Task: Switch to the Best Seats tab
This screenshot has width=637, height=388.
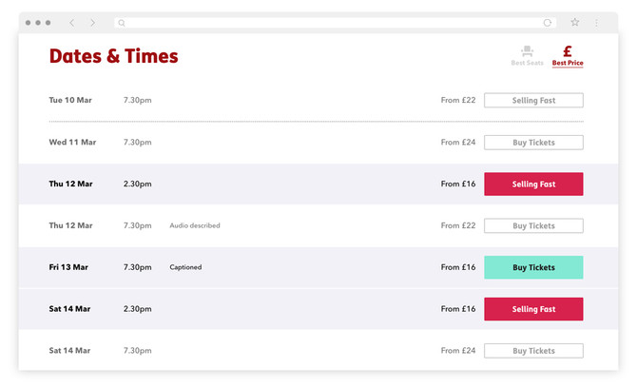Action: click(528, 56)
